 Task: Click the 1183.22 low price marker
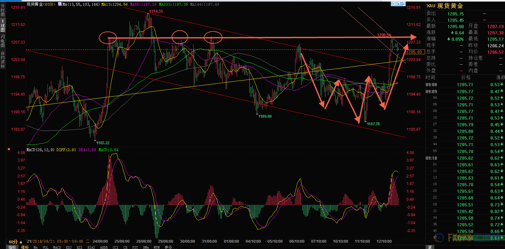(102, 143)
